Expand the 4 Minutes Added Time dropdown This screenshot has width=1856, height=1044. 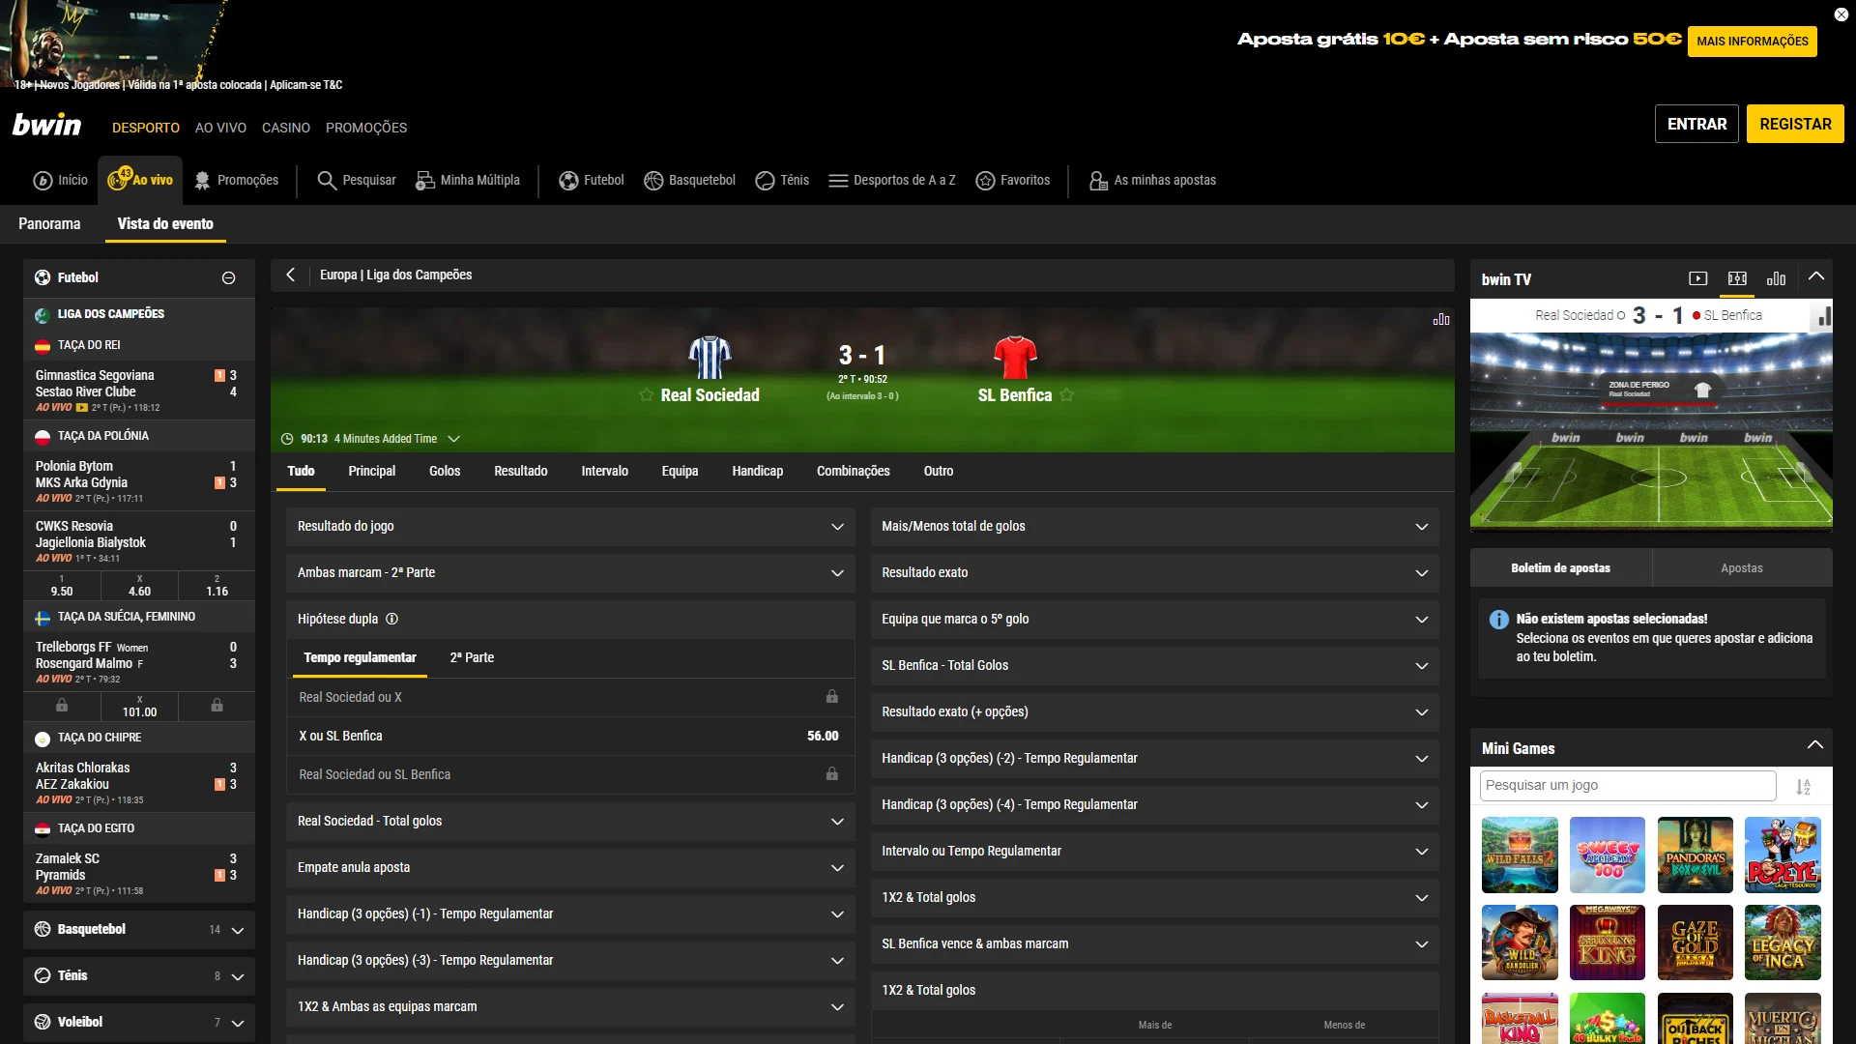coord(453,439)
